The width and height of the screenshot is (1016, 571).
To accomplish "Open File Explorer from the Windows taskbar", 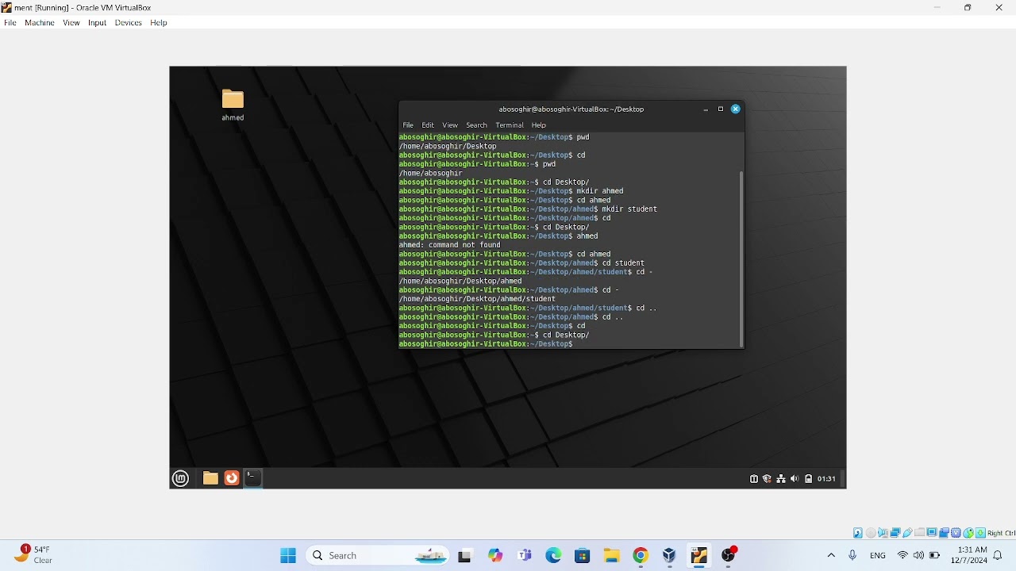I will click(x=611, y=556).
